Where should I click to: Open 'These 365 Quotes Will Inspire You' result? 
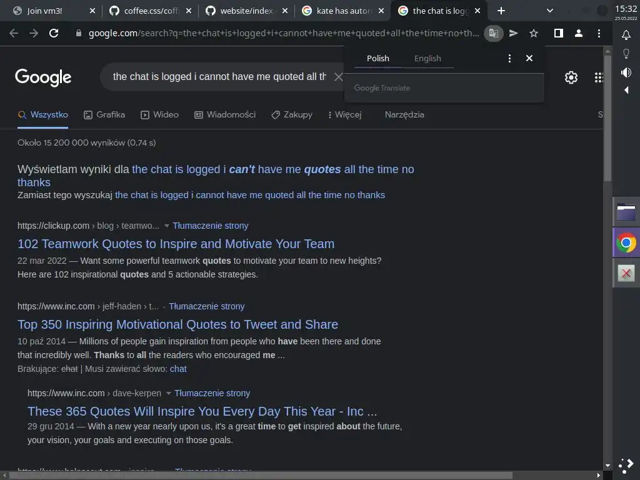click(202, 411)
